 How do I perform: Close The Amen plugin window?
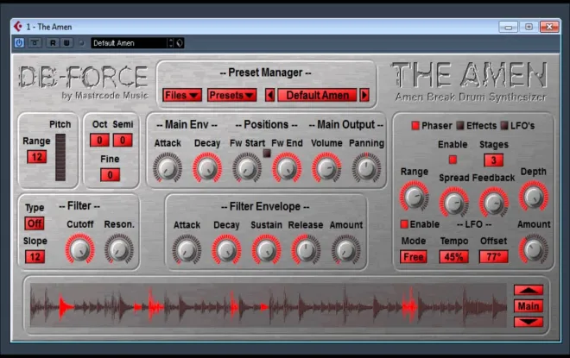click(549, 27)
